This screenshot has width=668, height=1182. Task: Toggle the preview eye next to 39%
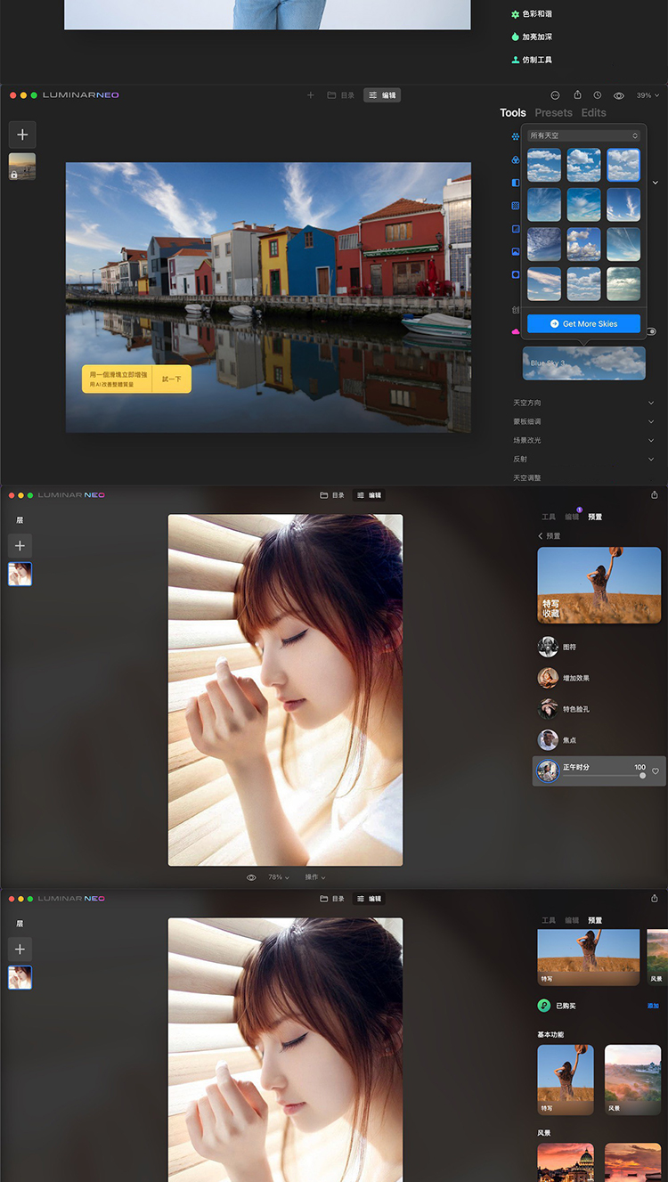[619, 95]
